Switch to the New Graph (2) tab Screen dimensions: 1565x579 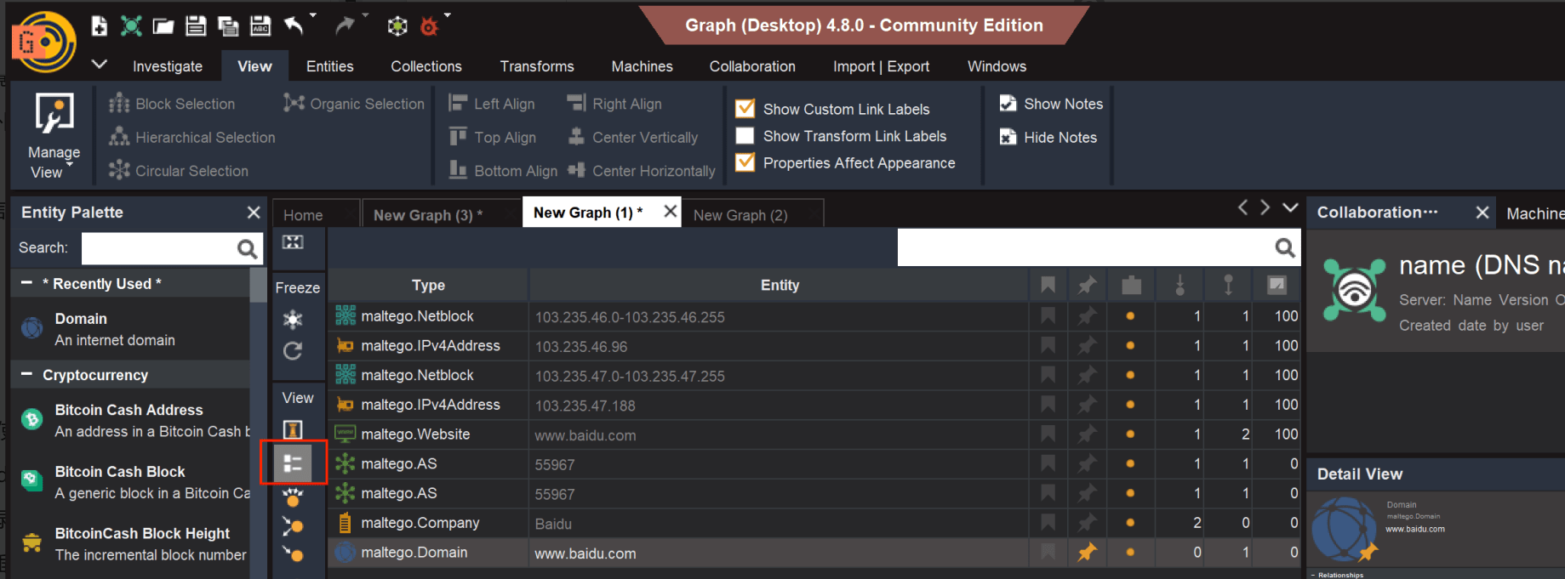coord(740,215)
